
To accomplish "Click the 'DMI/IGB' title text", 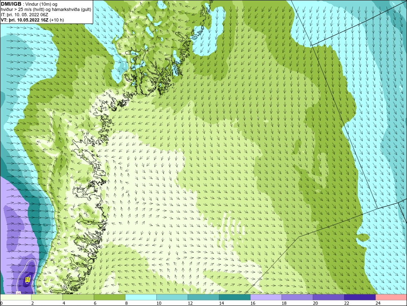I will 11,4.
